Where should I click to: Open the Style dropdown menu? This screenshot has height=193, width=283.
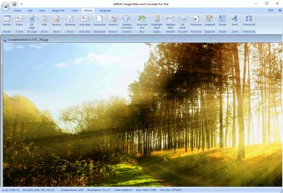pos(272,10)
